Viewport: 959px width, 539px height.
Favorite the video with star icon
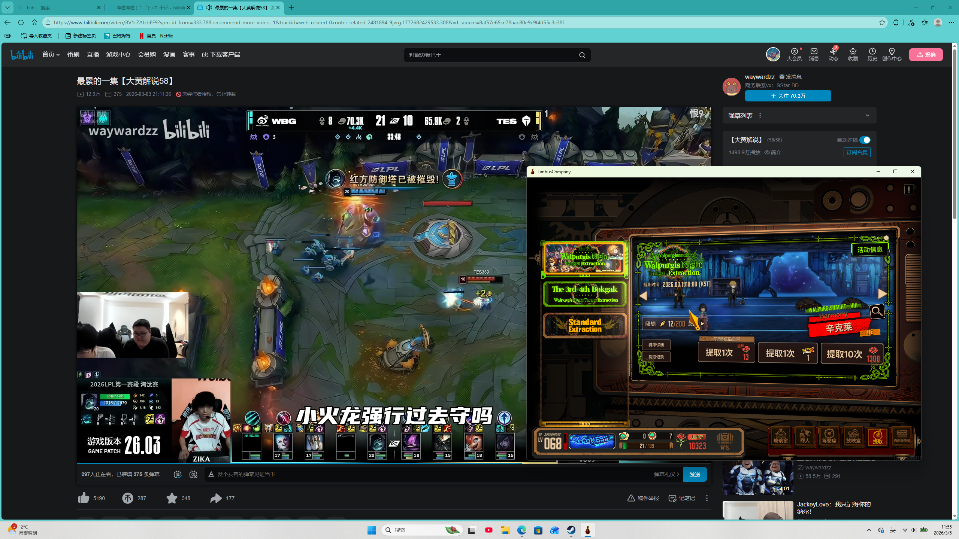tap(172, 498)
